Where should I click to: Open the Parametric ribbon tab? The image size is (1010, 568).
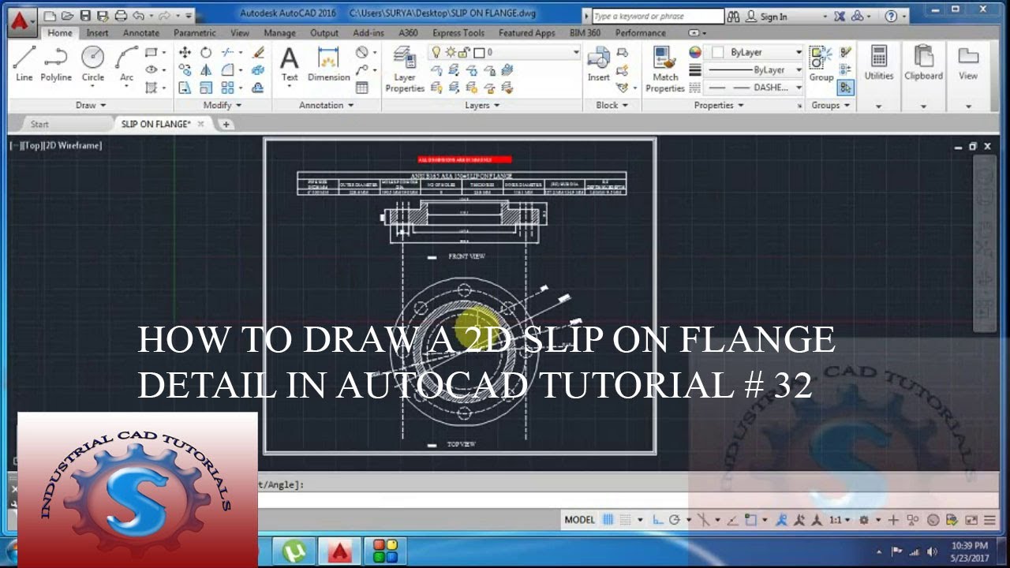[195, 33]
